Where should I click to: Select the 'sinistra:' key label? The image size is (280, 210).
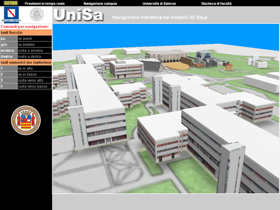9,50
